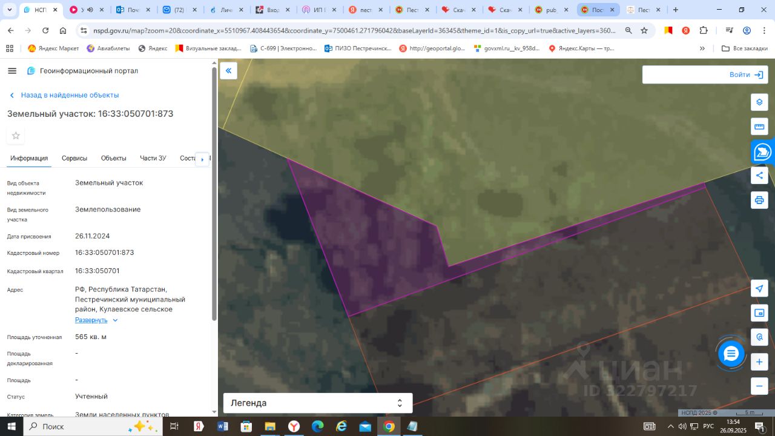The height and width of the screenshot is (436, 775).
Task: Open the mini-map overview button
Action: 759,313
